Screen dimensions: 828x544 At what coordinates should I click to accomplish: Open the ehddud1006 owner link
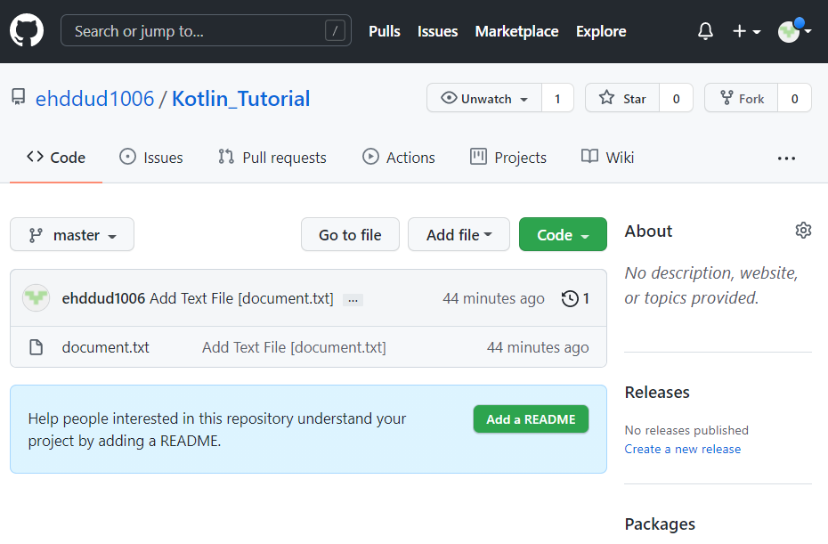[x=94, y=99]
